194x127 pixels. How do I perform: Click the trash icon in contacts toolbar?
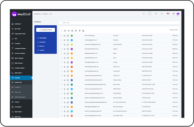(76, 31)
